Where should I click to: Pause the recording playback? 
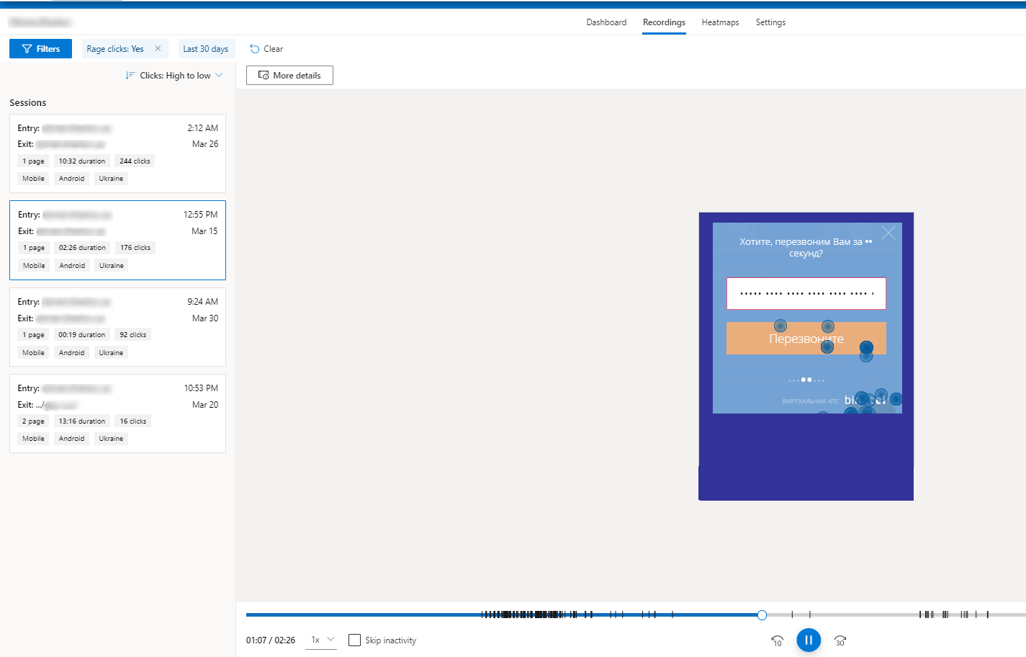pos(809,640)
